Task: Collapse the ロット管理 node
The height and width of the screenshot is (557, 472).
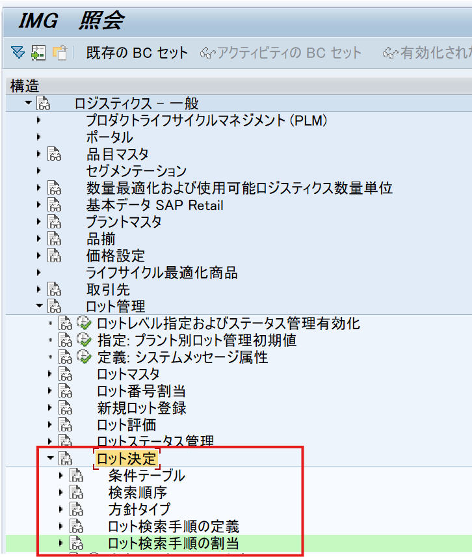Action: coord(39,306)
